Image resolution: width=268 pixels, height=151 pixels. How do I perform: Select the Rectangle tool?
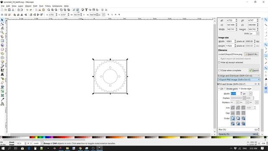point(2,41)
